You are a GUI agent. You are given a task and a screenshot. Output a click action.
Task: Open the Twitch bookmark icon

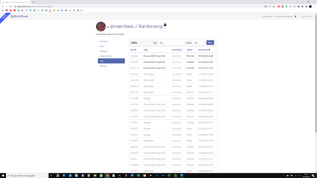23,10
